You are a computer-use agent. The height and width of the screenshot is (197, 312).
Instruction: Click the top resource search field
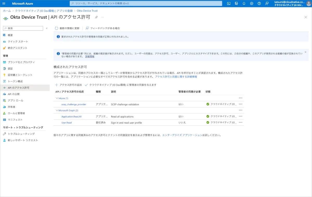click(146, 3)
